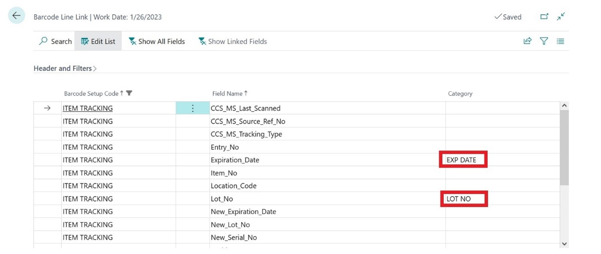This screenshot has height=254, width=601.
Task: Open Category column header menu
Action: point(460,93)
